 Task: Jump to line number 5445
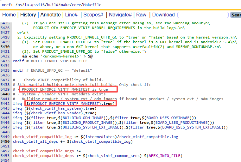pos(5,118)
